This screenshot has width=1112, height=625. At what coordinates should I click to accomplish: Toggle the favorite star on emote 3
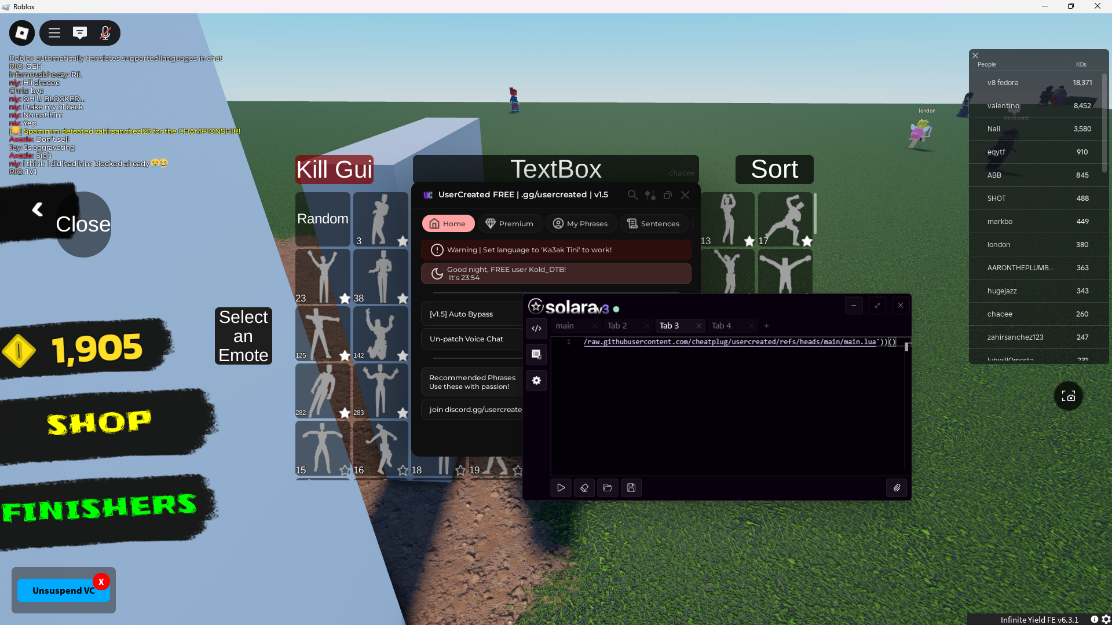(403, 241)
